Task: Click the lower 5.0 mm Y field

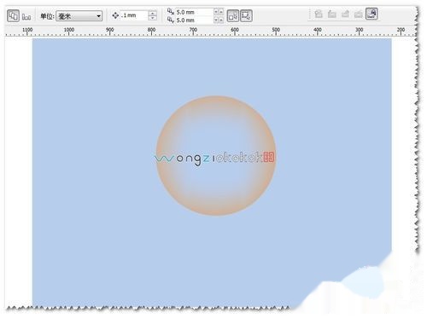Action: [194, 20]
